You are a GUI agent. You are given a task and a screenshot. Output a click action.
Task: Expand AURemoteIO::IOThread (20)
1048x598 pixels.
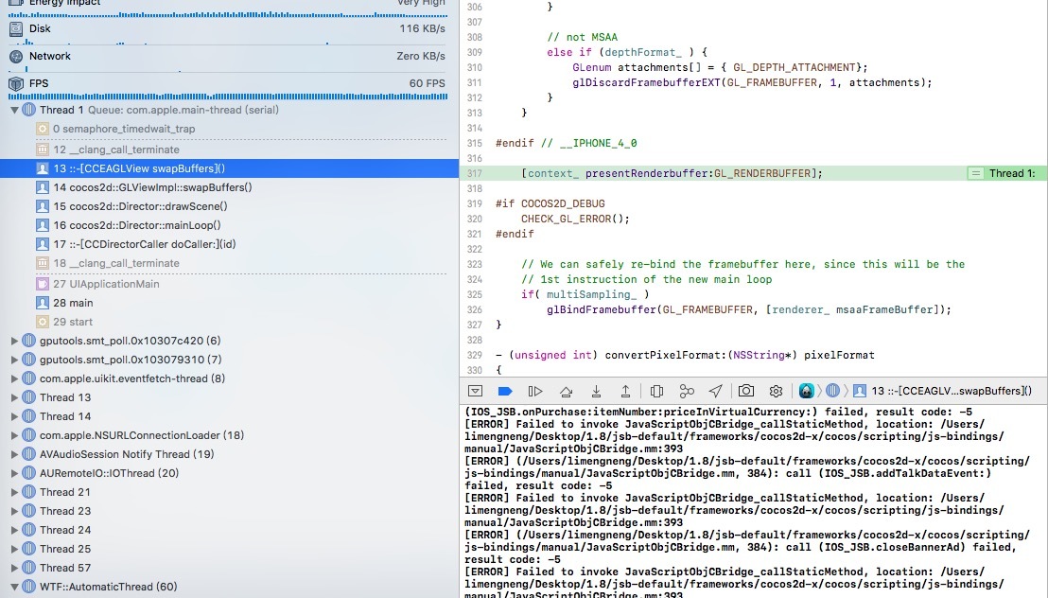point(14,473)
